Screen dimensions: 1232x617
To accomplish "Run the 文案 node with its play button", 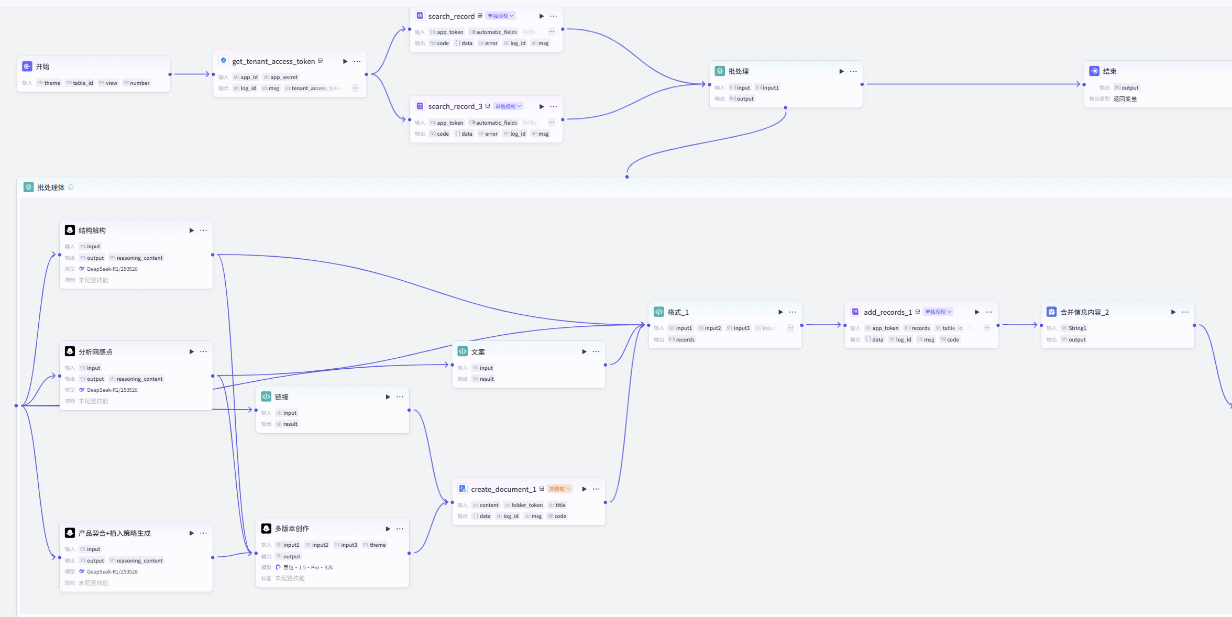I will pyautogui.click(x=584, y=351).
